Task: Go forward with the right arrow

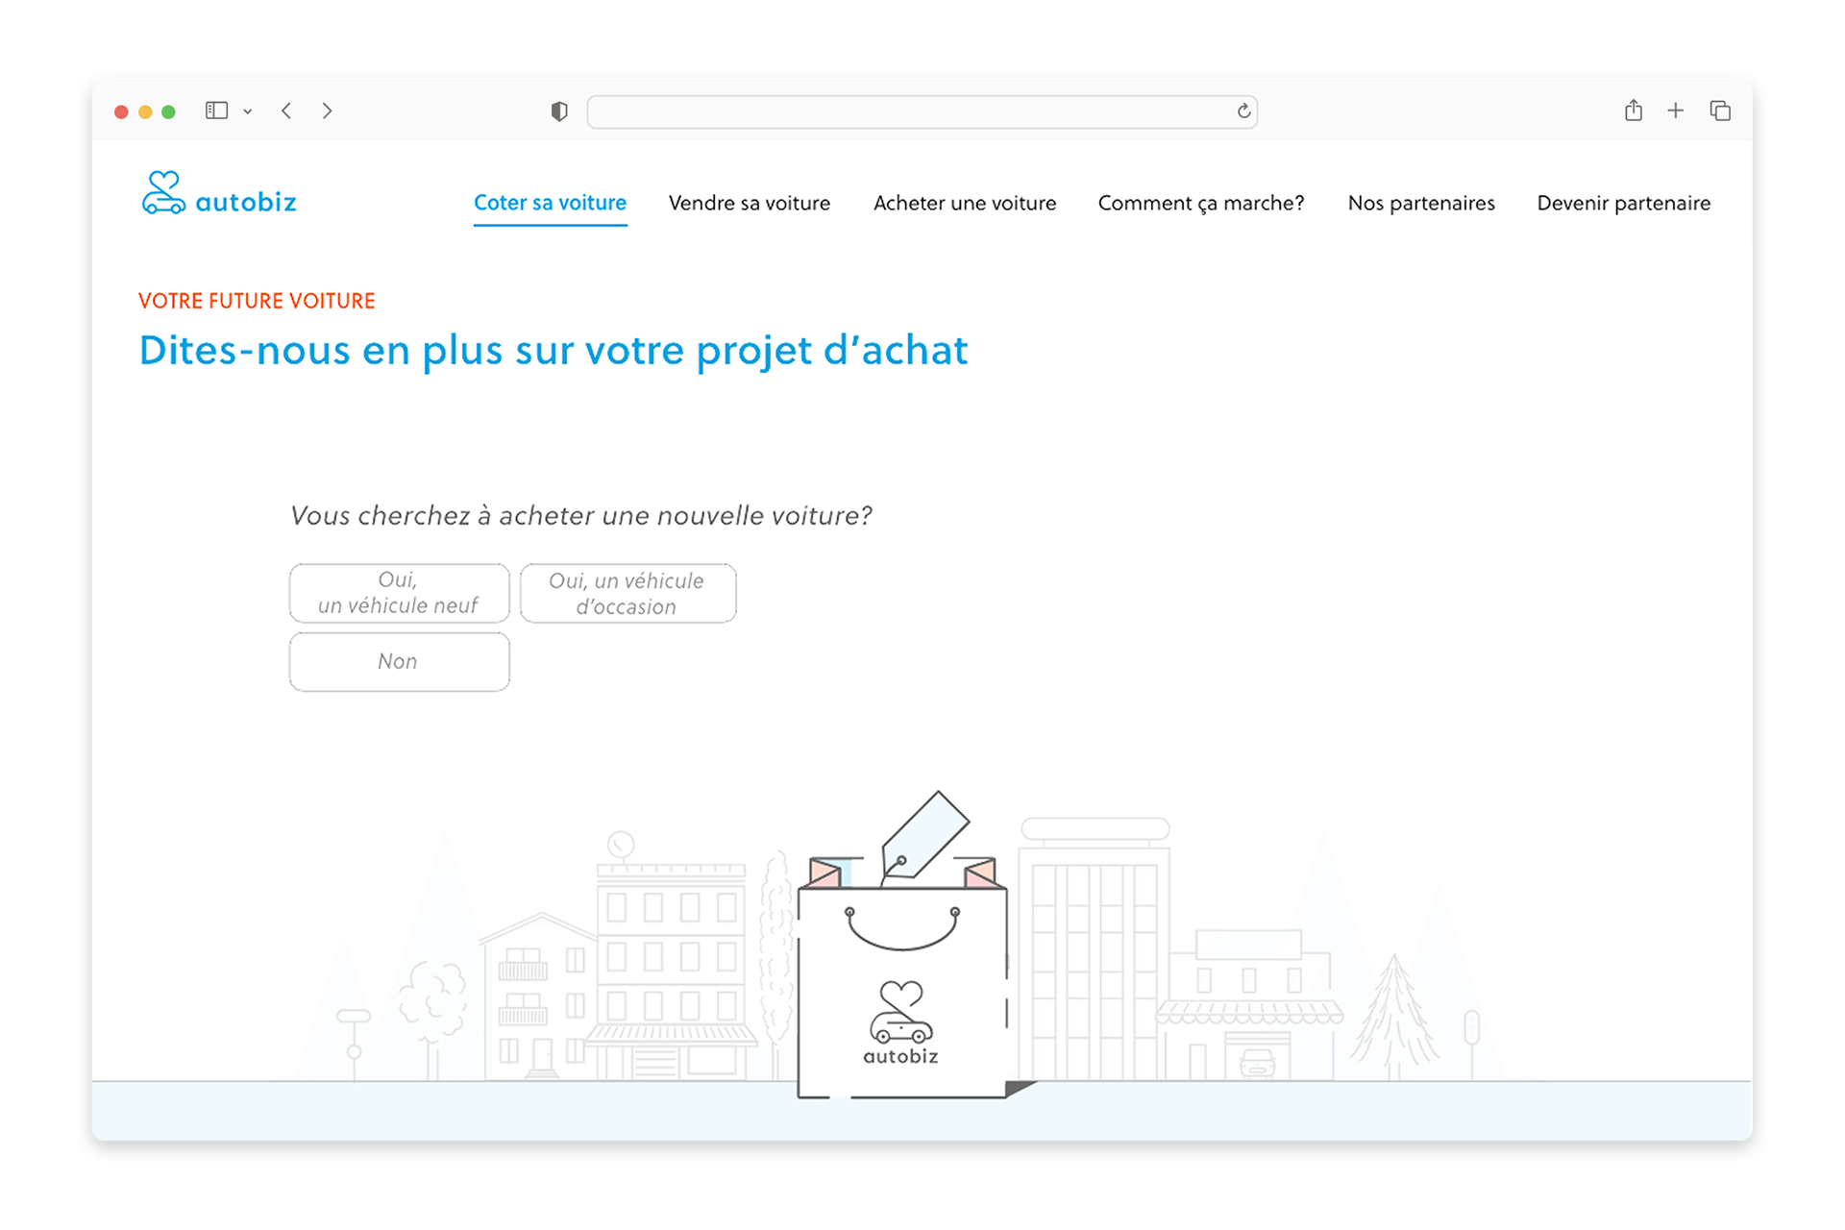Action: pyautogui.click(x=328, y=111)
